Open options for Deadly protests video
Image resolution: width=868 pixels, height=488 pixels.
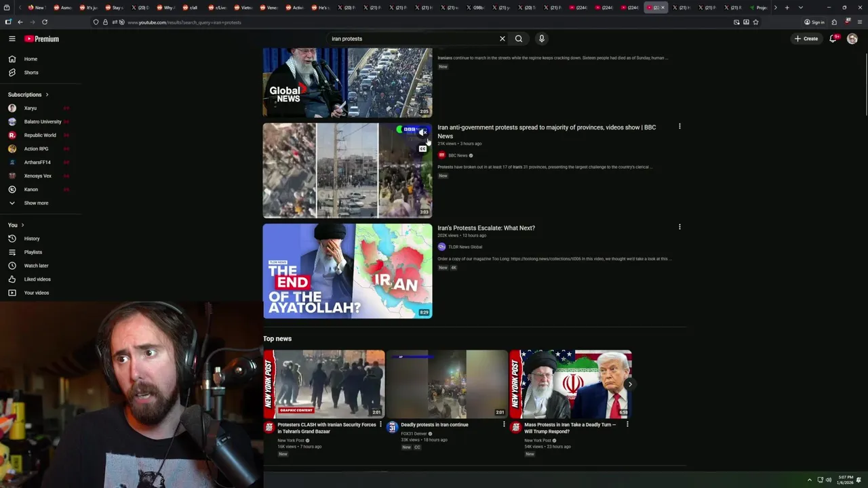[x=504, y=424]
